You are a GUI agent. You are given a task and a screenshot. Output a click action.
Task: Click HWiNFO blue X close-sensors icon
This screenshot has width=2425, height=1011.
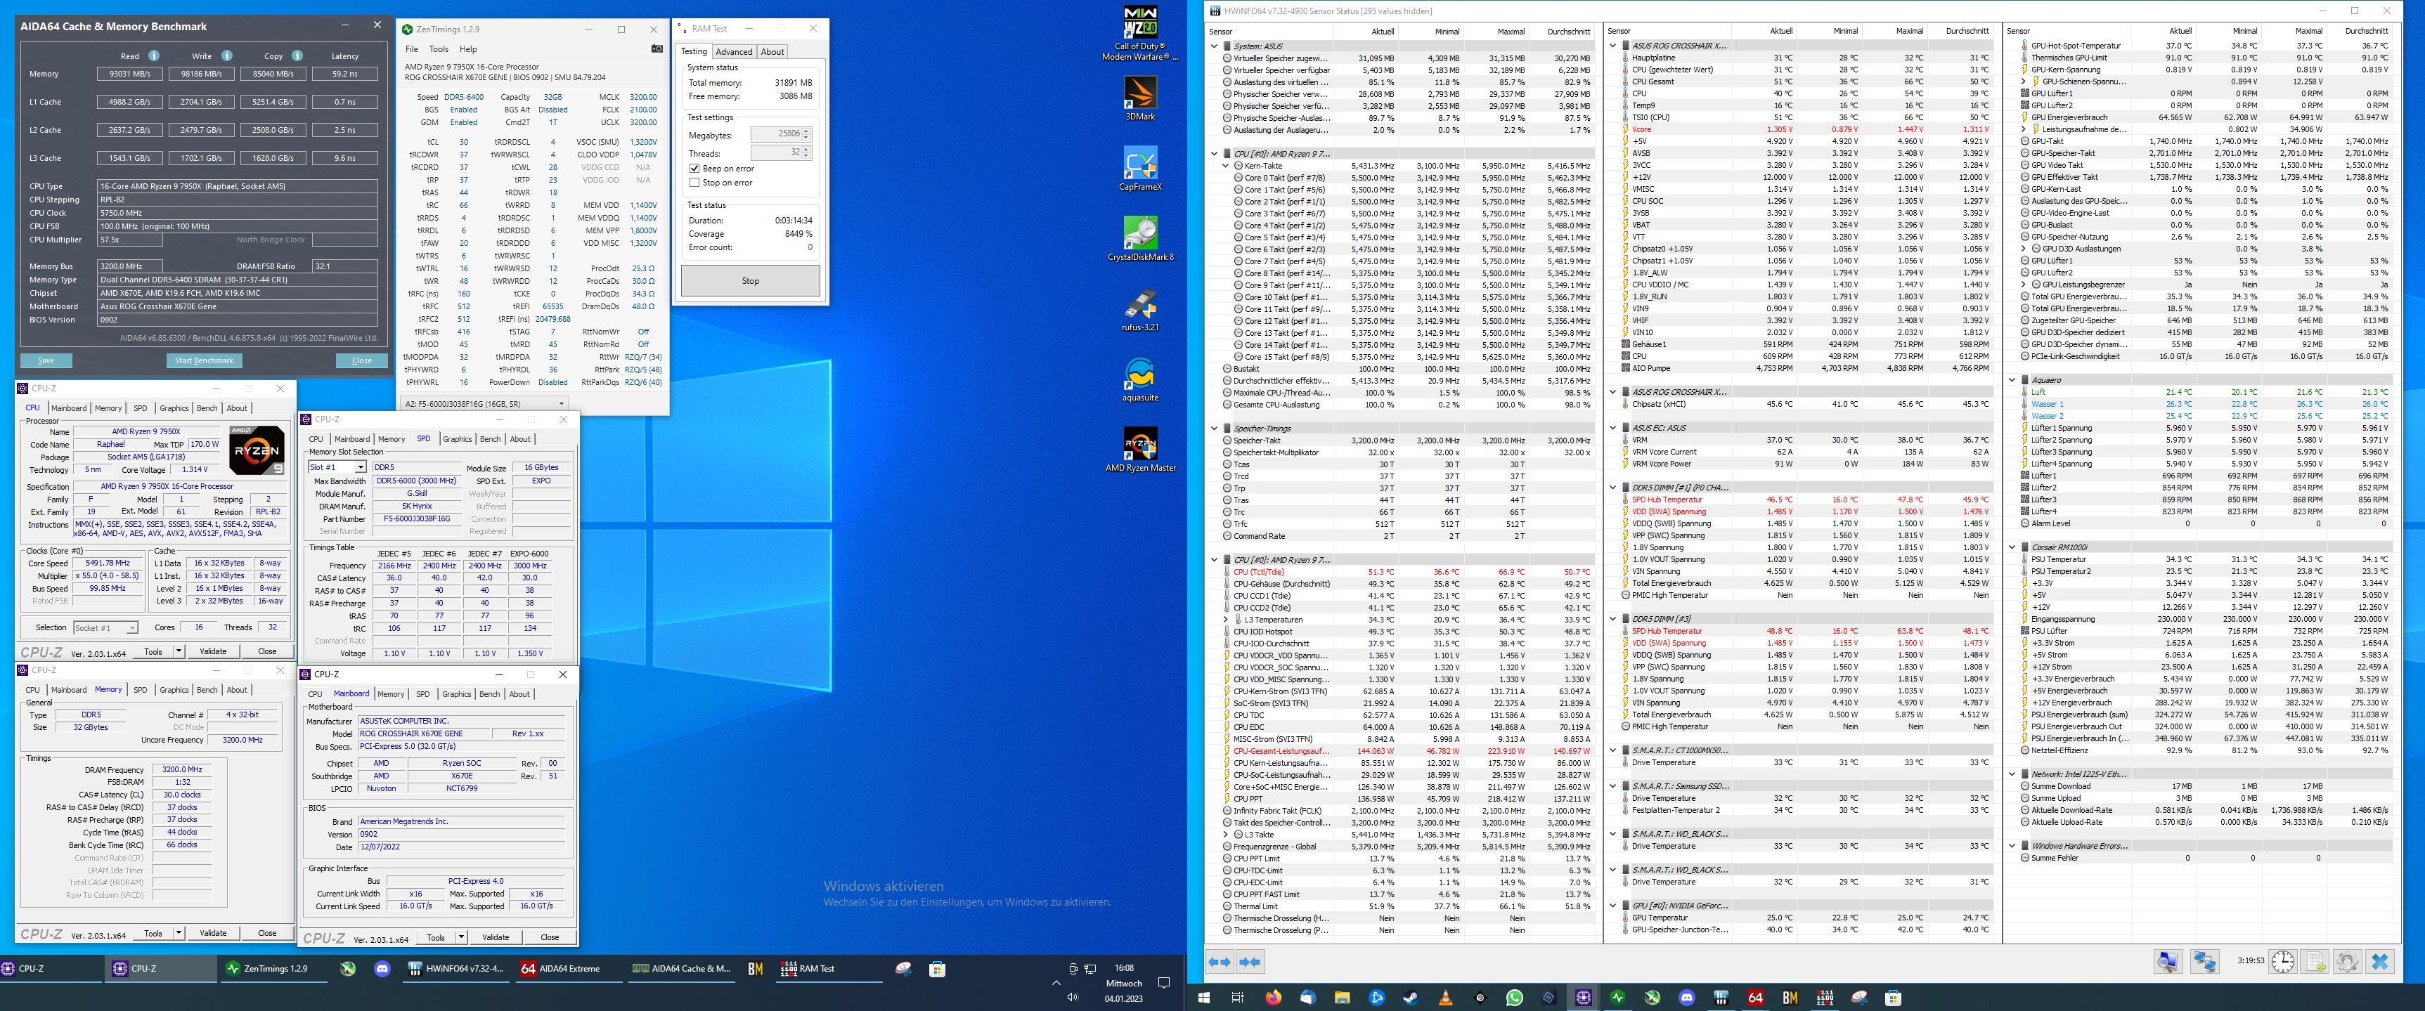2380,961
